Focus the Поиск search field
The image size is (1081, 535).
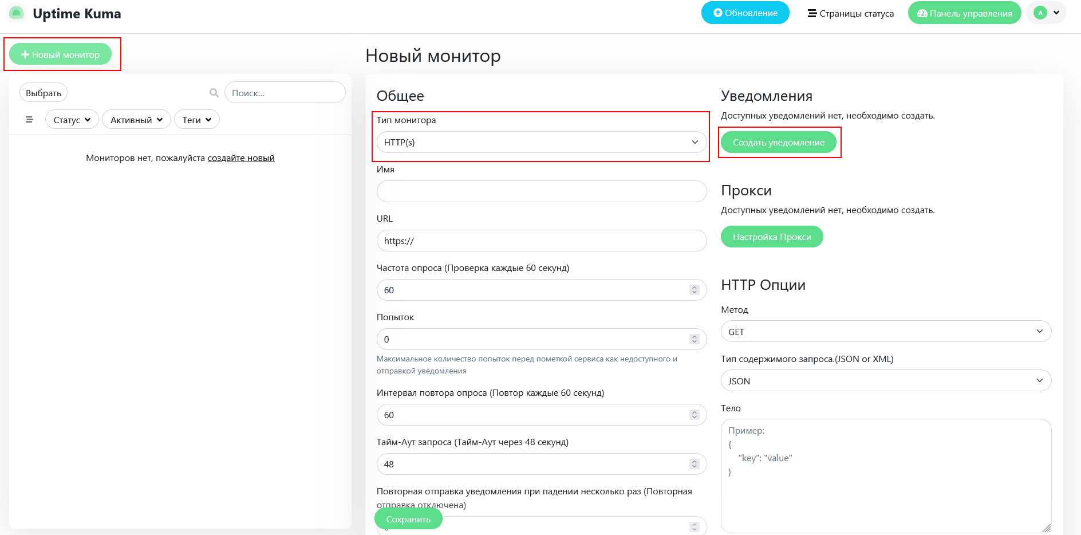(x=285, y=93)
